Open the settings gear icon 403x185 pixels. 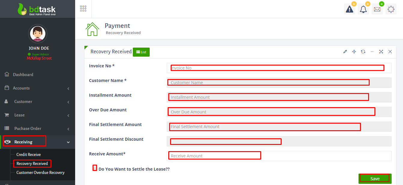(x=391, y=9)
